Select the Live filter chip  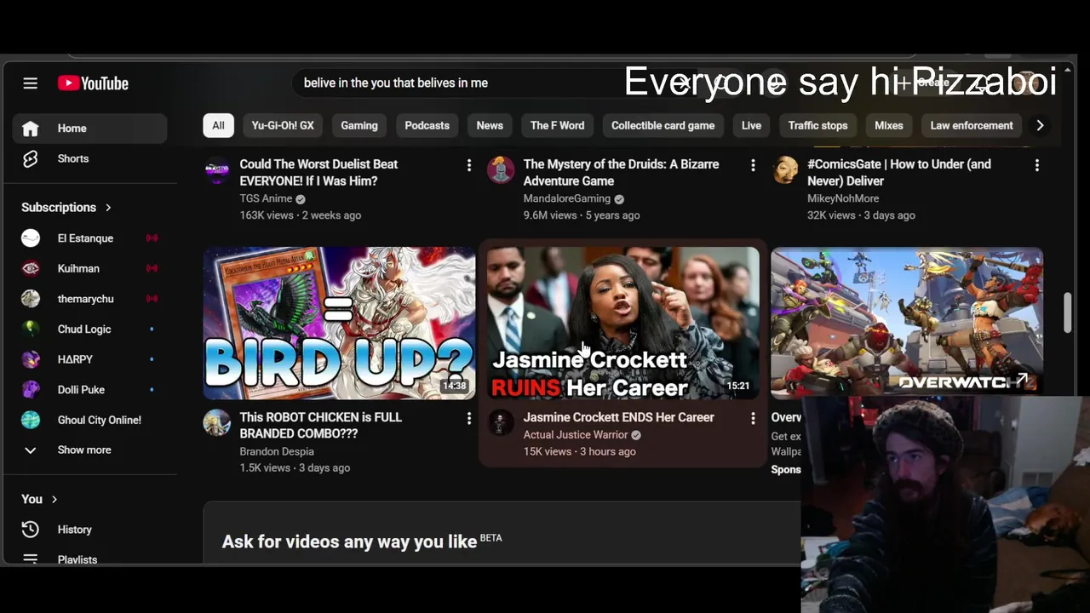[x=751, y=125]
